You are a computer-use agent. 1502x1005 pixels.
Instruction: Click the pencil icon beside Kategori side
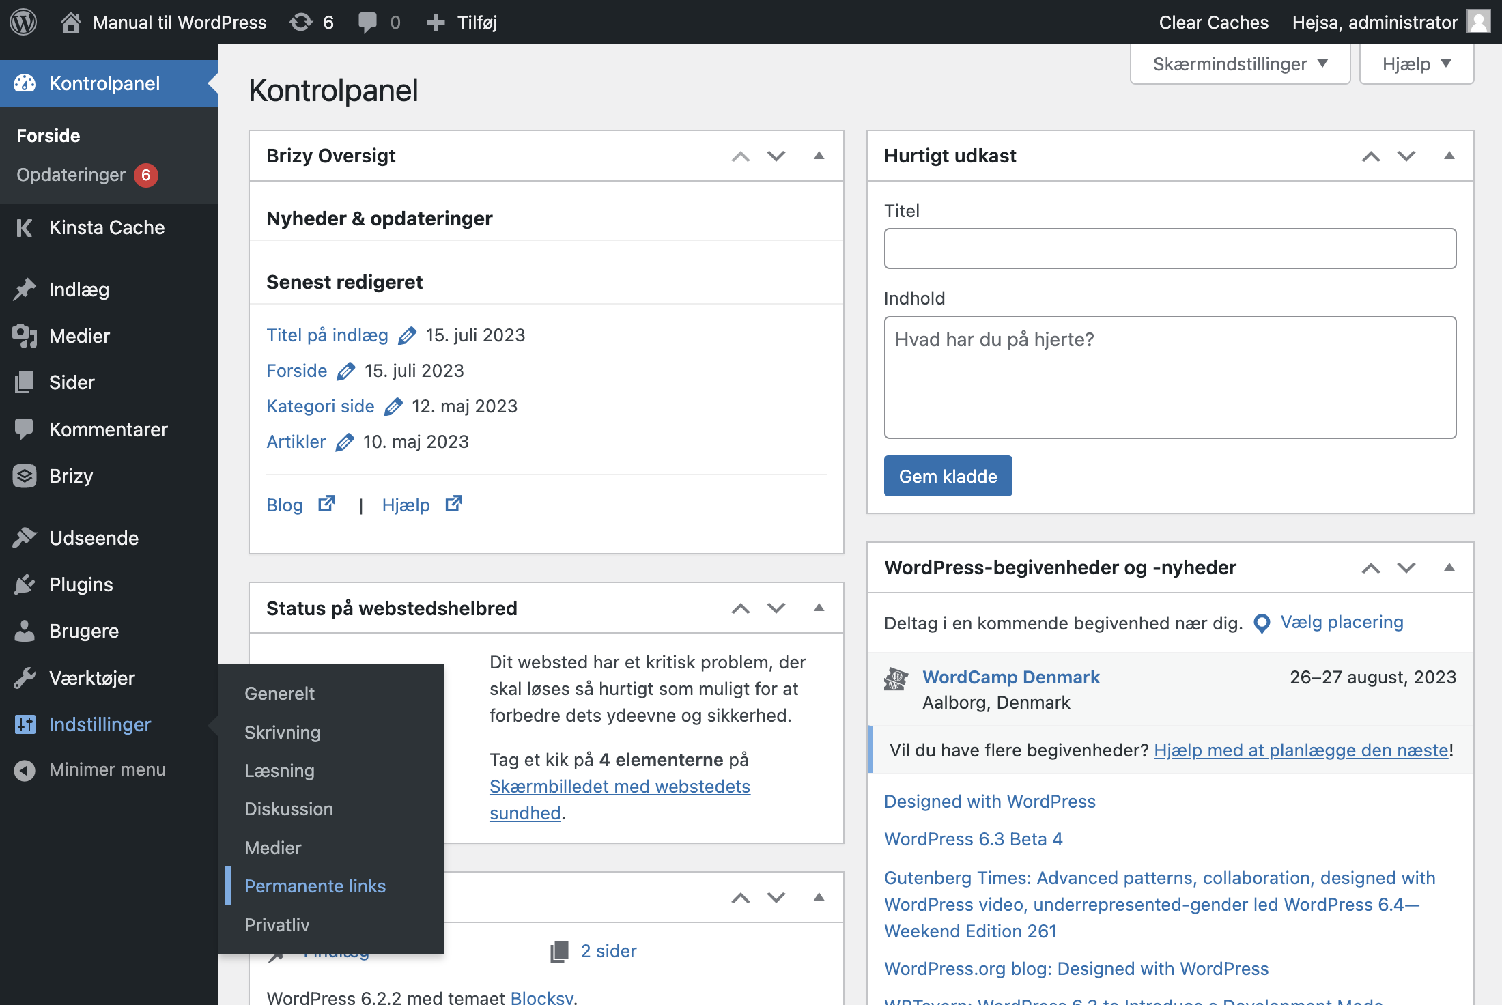393,406
